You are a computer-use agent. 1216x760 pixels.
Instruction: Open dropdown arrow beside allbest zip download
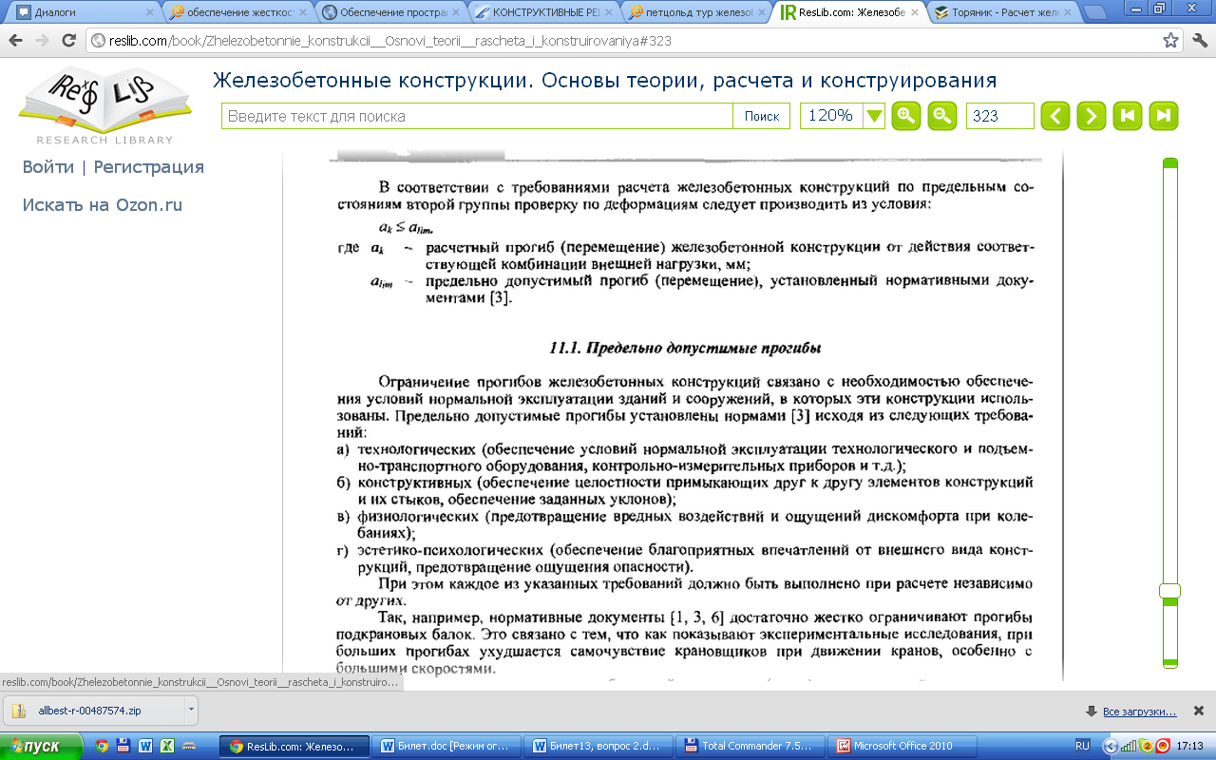tap(191, 711)
